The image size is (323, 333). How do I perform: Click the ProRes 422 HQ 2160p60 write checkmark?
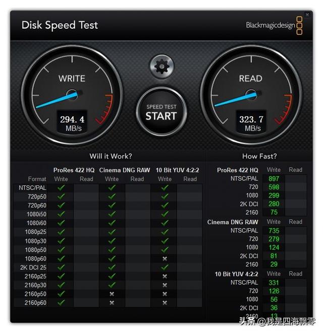(x=61, y=302)
